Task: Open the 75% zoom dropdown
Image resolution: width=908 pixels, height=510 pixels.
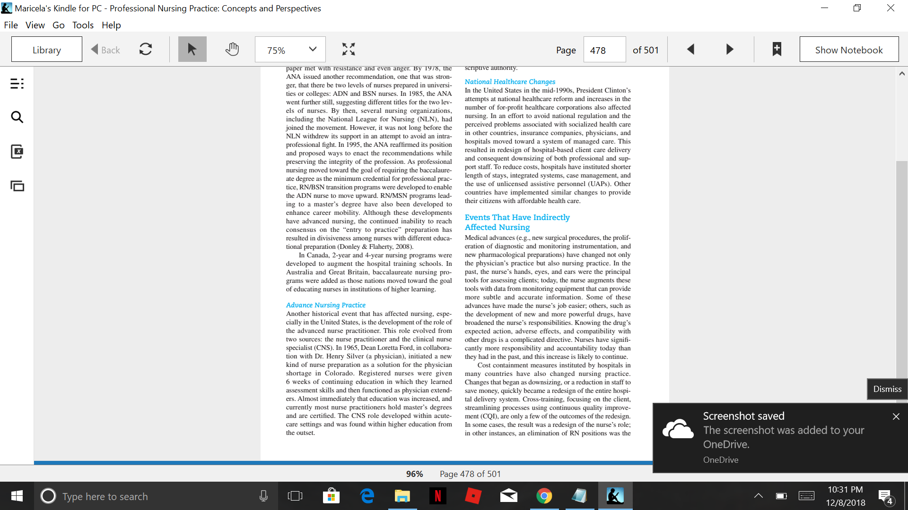Action: tap(290, 50)
